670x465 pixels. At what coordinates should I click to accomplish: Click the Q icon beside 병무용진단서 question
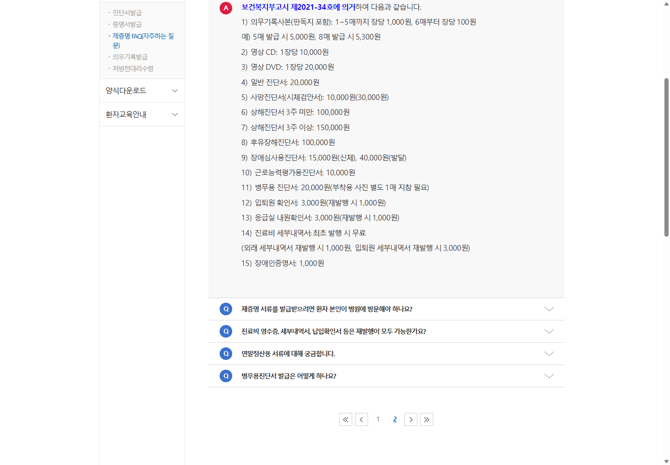[x=226, y=376]
